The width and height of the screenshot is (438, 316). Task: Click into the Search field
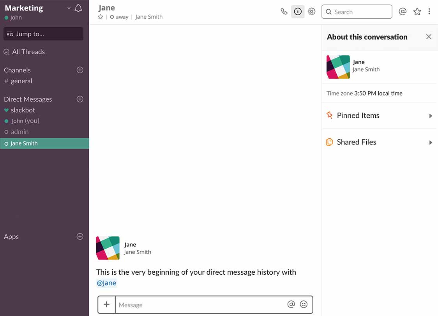click(360, 12)
